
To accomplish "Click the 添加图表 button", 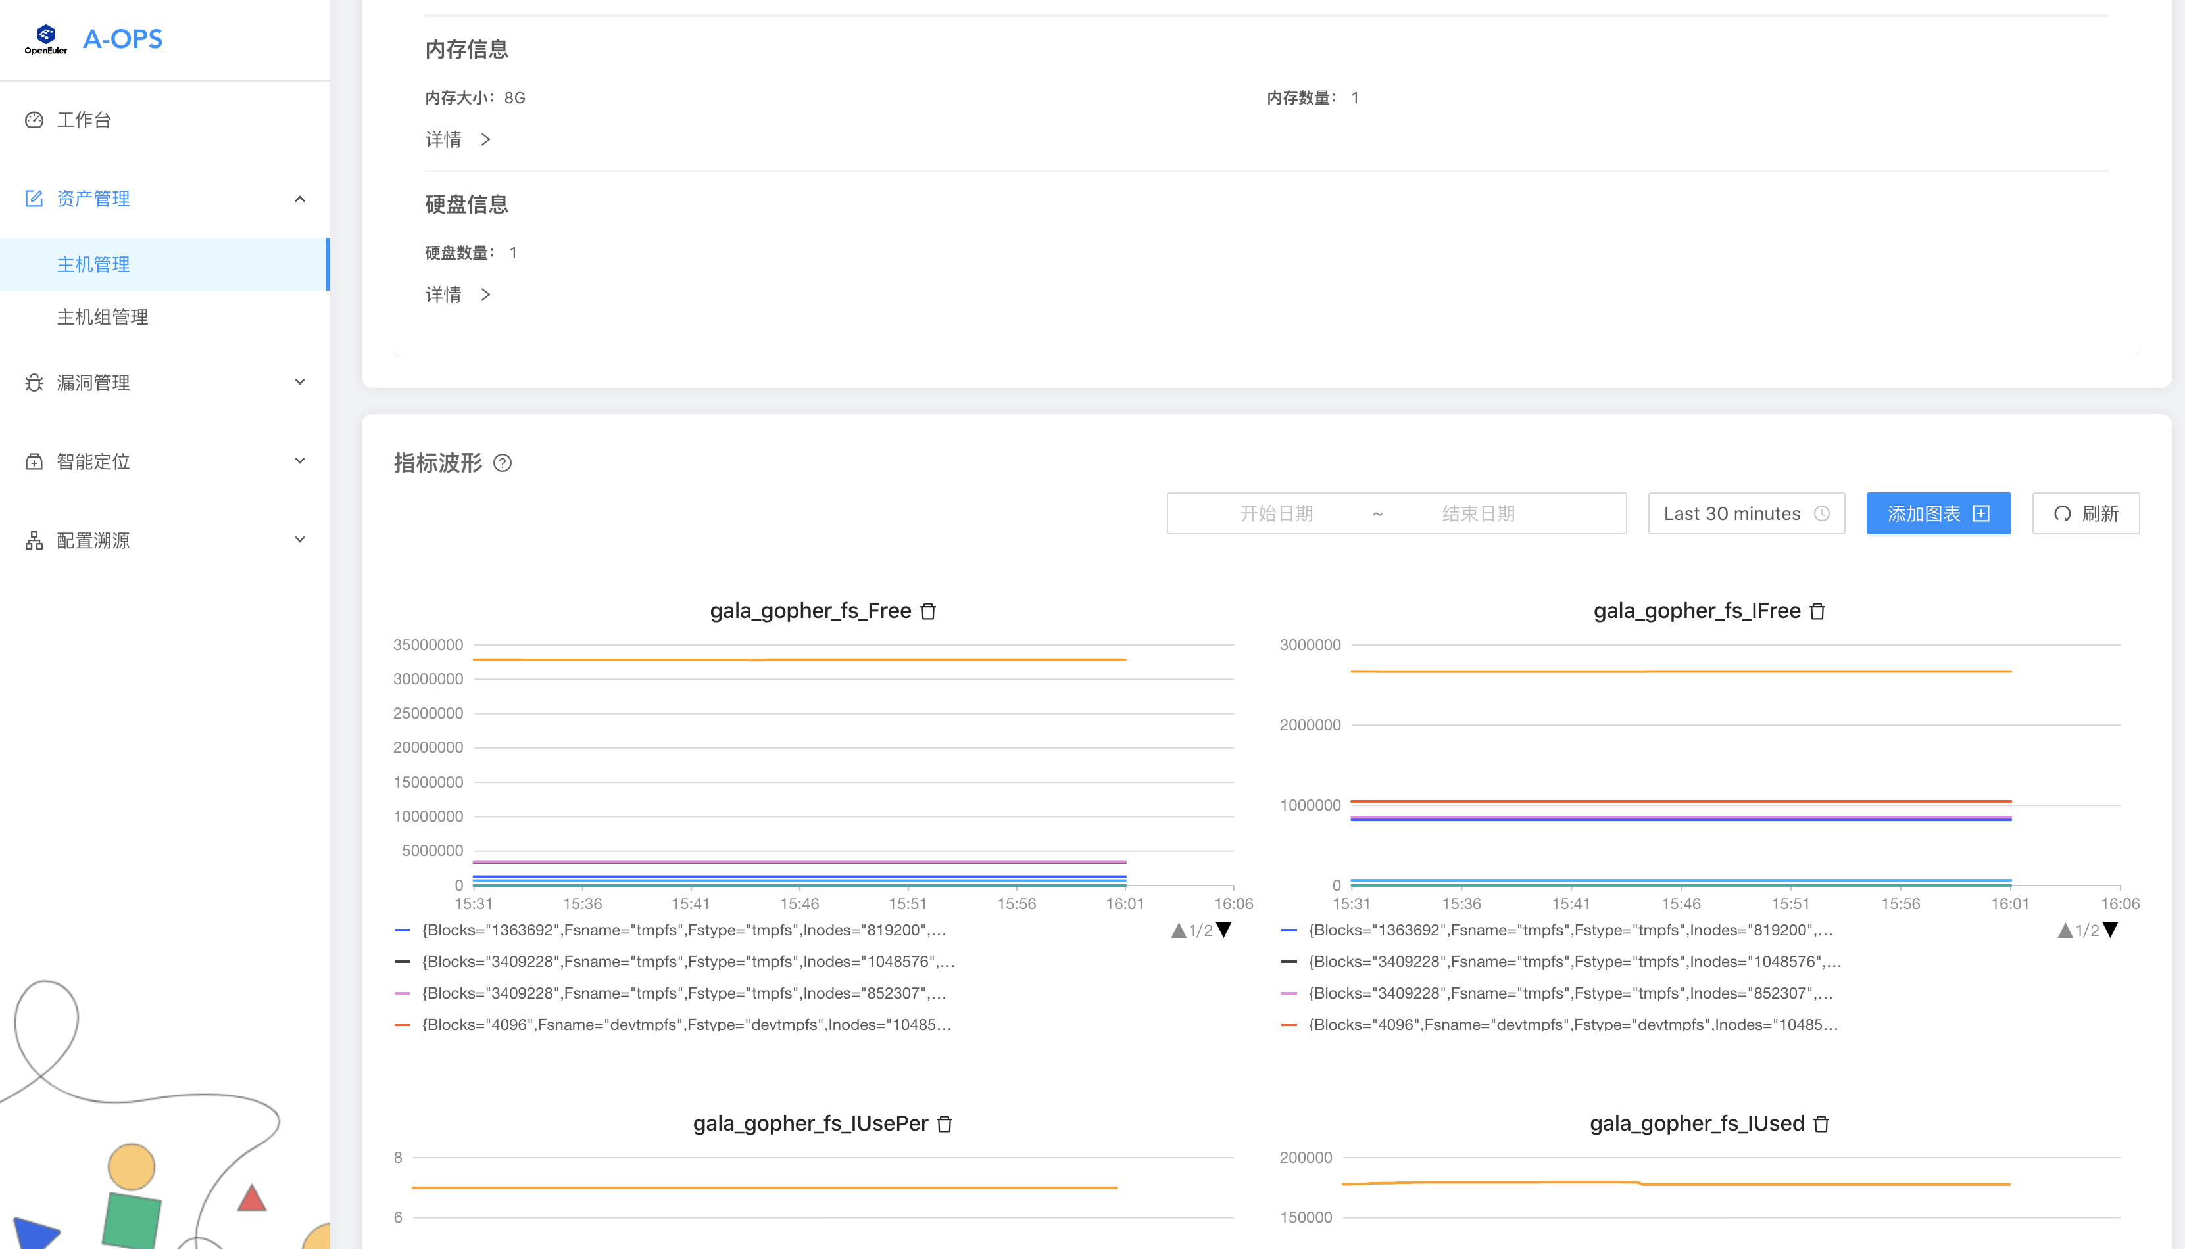I will (1937, 513).
